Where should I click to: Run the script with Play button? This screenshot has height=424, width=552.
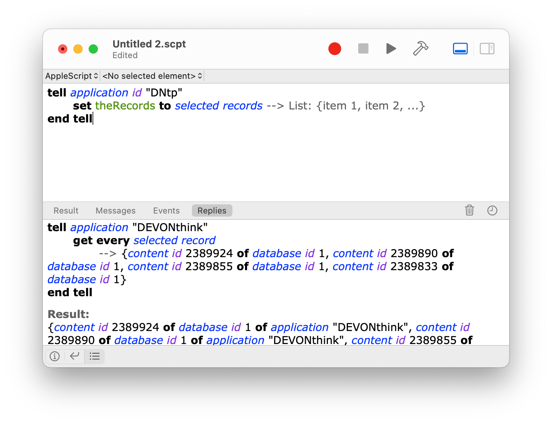(x=391, y=49)
